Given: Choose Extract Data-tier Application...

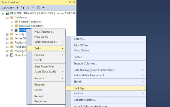Looking at the screenshot, I should coord(106,106).
